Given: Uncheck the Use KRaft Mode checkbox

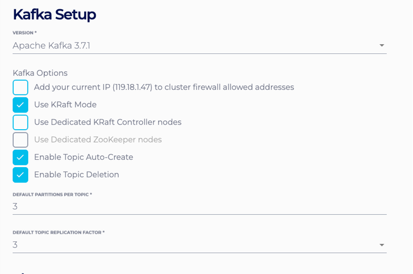Looking at the screenshot, I should pyautogui.click(x=21, y=105).
